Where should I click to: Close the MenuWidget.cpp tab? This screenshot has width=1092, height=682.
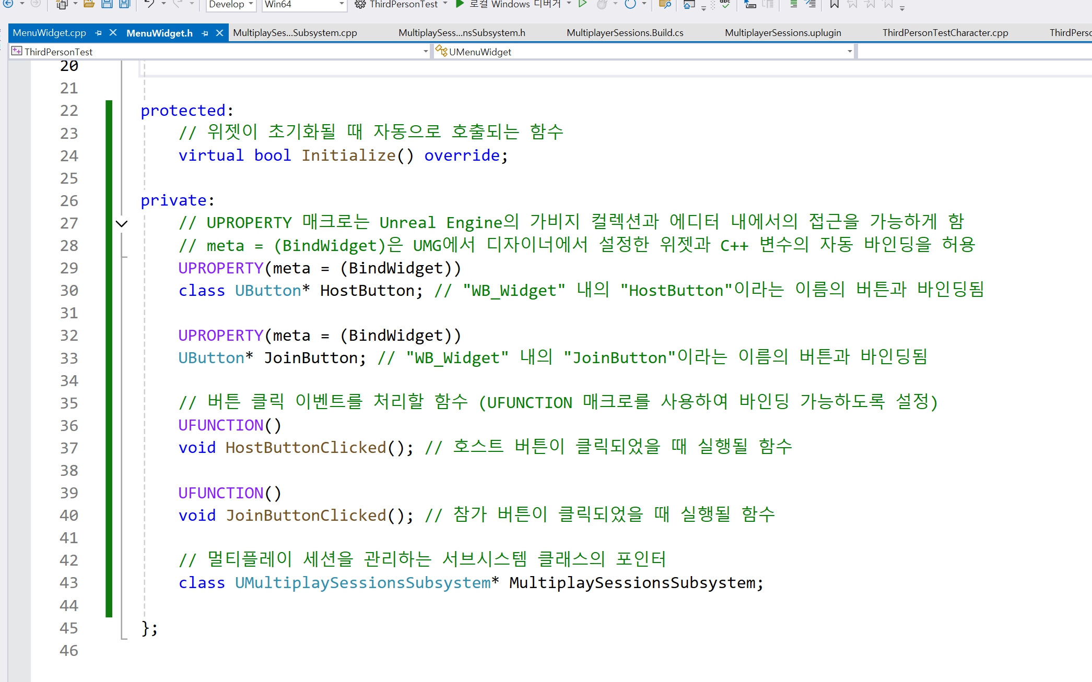click(x=113, y=33)
